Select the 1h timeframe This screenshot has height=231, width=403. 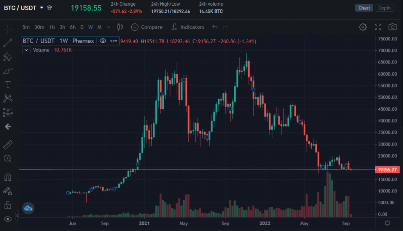click(x=52, y=27)
